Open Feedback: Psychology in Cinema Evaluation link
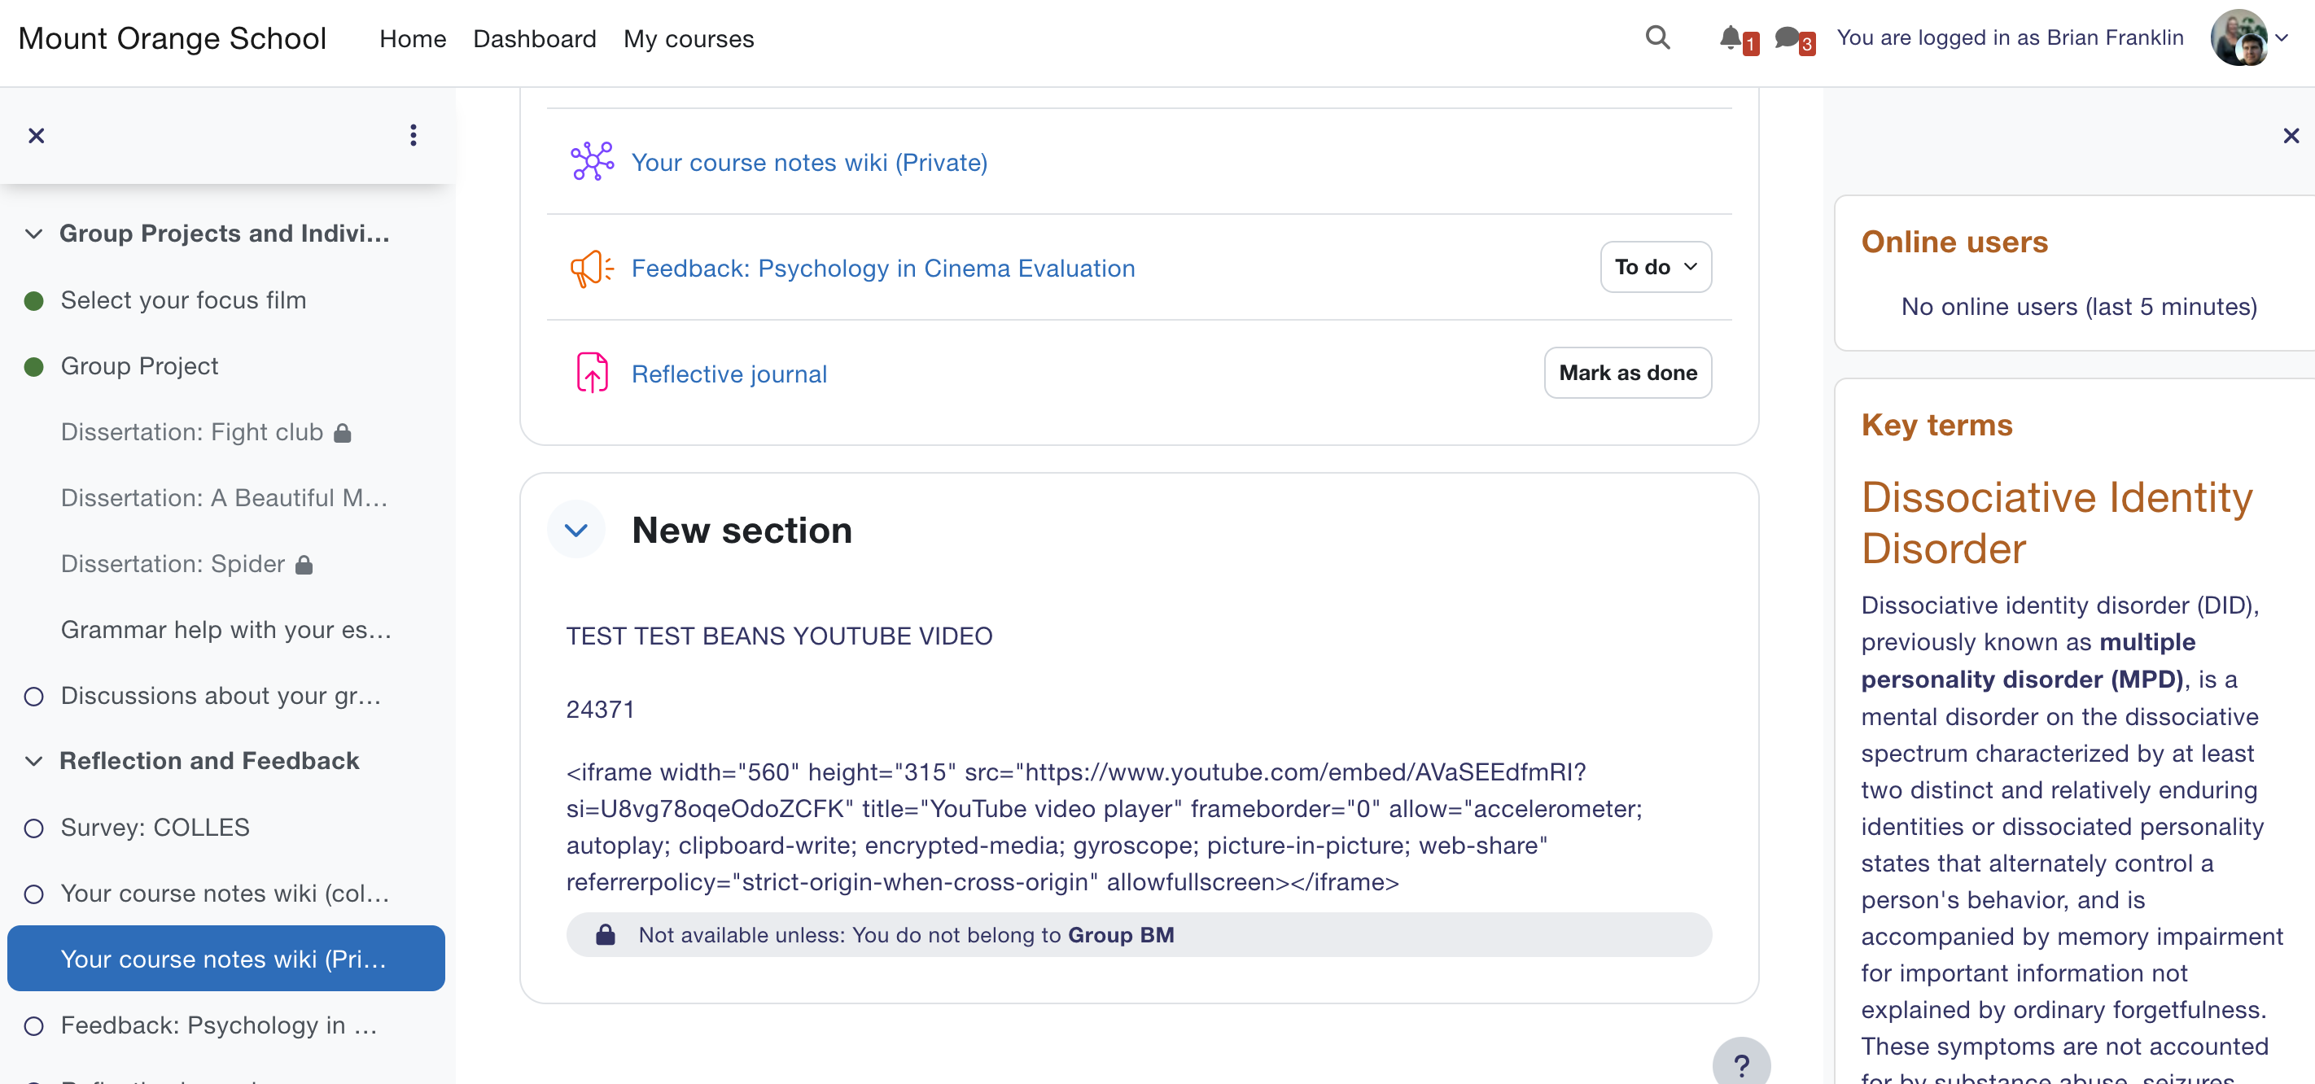The width and height of the screenshot is (2315, 1084). (x=883, y=268)
